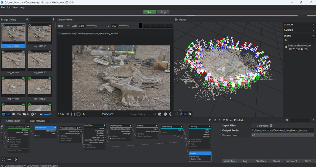
Task: Switch to the Log tab in Node panel
Action: click(245, 161)
